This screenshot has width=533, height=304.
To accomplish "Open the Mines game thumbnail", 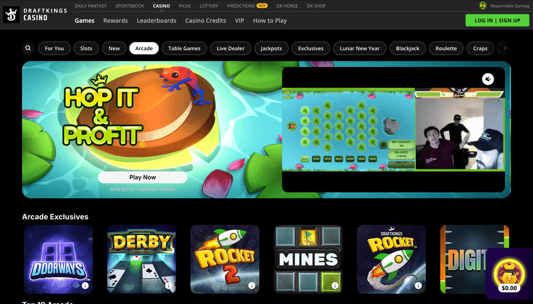I will point(308,259).
